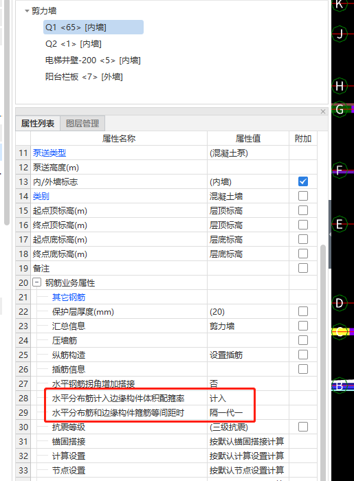The height and width of the screenshot is (481, 354).
Task: Click the (20) cover thickness value
Action: tap(248, 311)
